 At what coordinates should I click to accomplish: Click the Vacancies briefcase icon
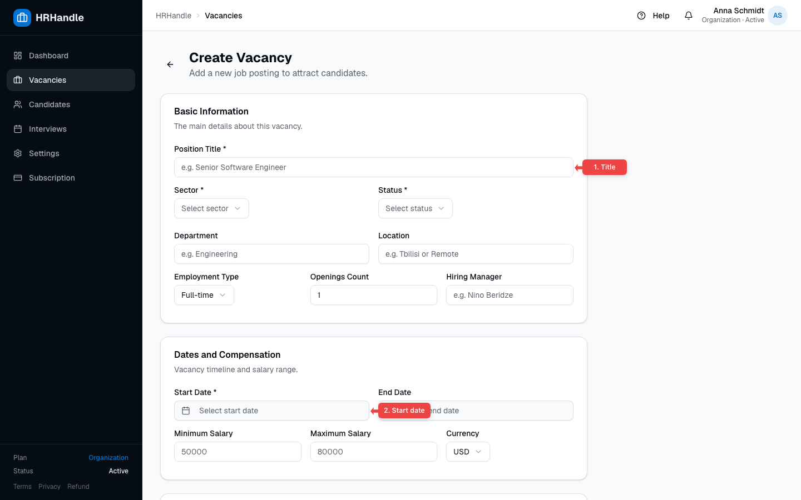(18, 80)
